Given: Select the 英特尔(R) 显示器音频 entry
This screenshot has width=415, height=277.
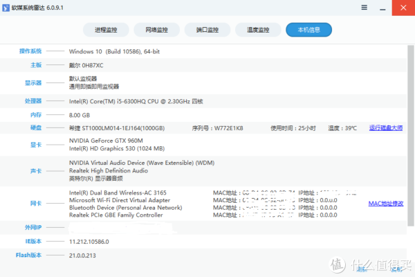Looking at the screenshot, I should pyautogui.click(x=96, y=179).
